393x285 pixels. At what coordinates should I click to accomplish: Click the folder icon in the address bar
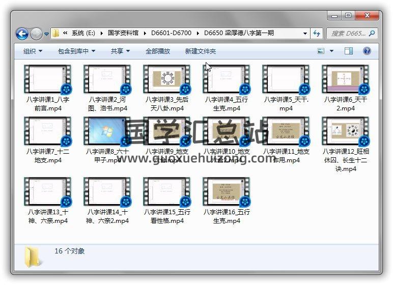(55, 33)
